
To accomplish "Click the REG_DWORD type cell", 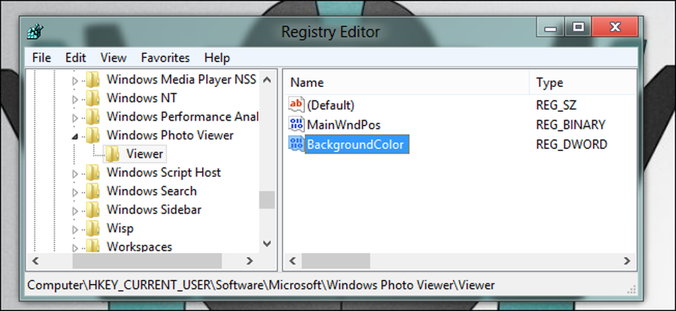I will pyautogui.click(x=571, y=144).
